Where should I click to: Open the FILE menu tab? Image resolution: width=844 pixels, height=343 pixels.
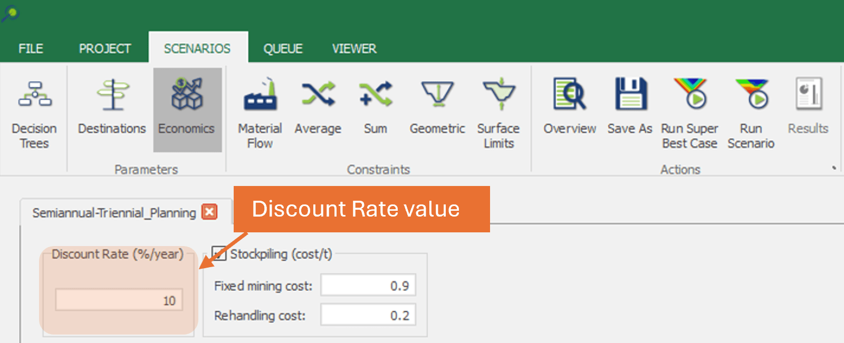31,49
